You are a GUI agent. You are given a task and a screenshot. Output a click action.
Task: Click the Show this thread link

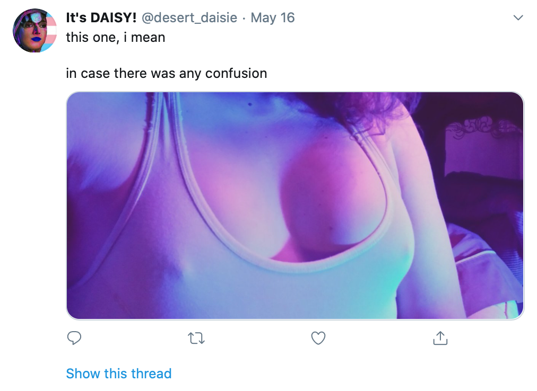(x=118, y=374)
